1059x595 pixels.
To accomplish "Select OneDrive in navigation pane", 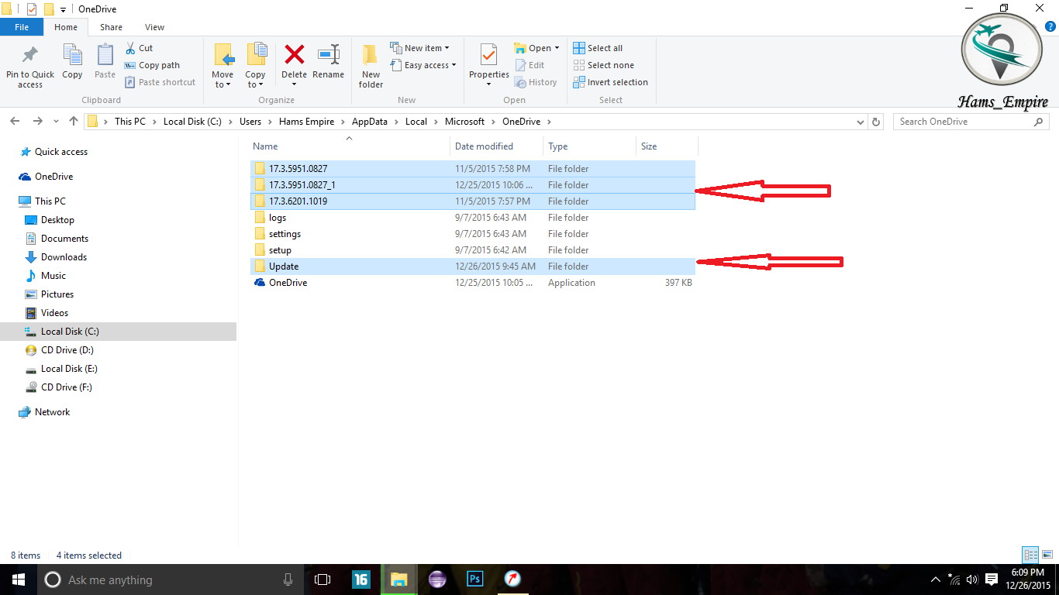I will 47,177.
